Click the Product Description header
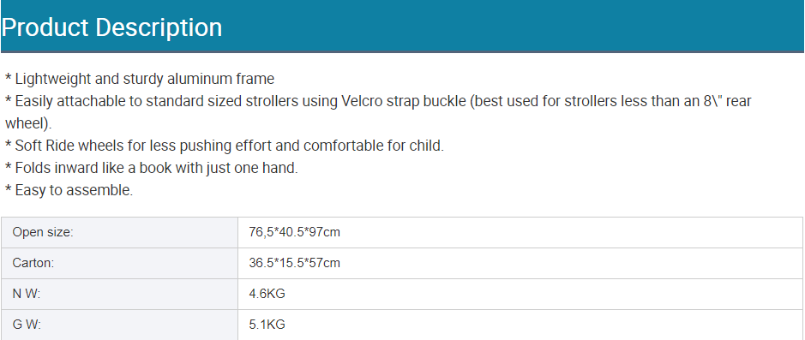 click(403, 27)
